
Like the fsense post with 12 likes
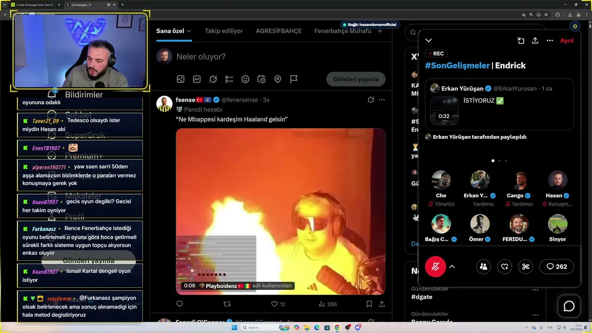(x=278, y=304)
